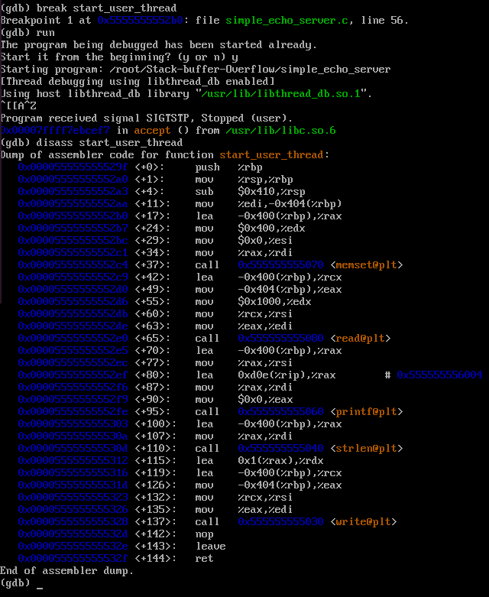
Task: Click the strlen@plt symbol
Action: (366, 448)
